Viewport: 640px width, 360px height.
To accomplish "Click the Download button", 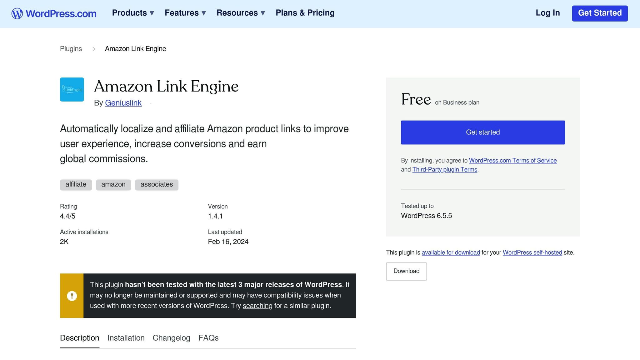I will pyautogui.click(x=406, y=271).
